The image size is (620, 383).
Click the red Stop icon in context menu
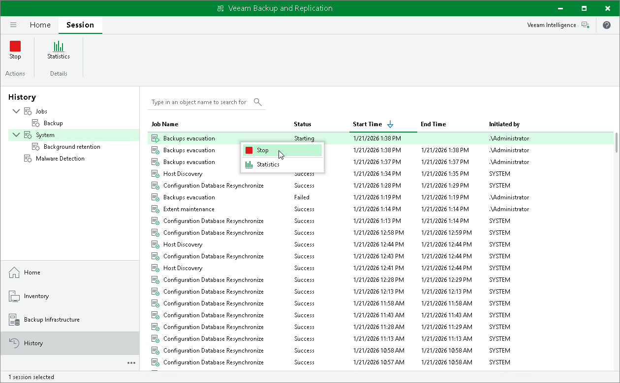pos(249,150)
